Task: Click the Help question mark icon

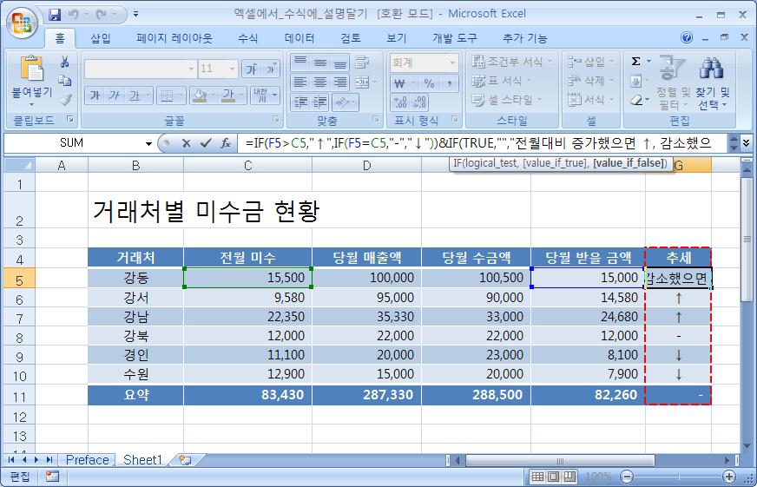Action: click(x=687, y=37)
